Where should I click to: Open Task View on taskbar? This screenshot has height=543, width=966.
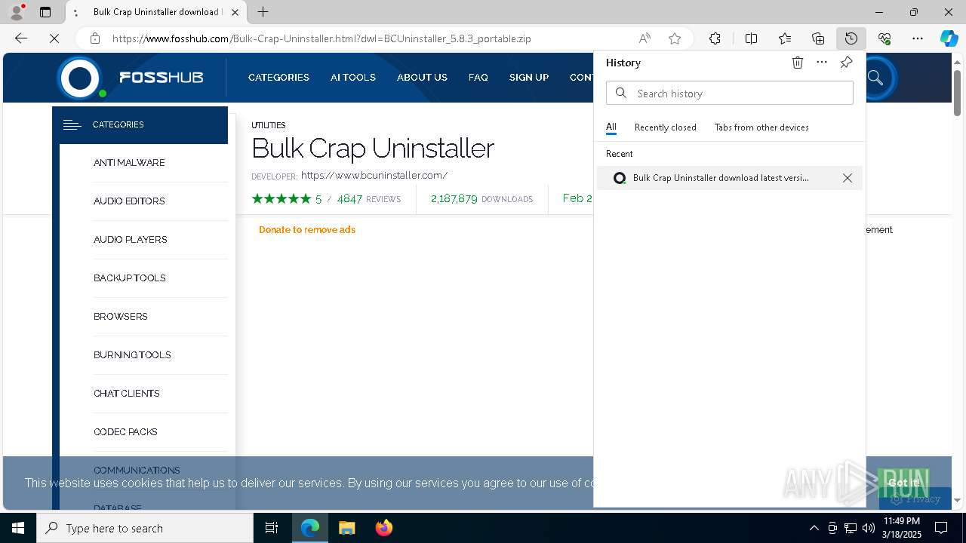pos(272,528)
